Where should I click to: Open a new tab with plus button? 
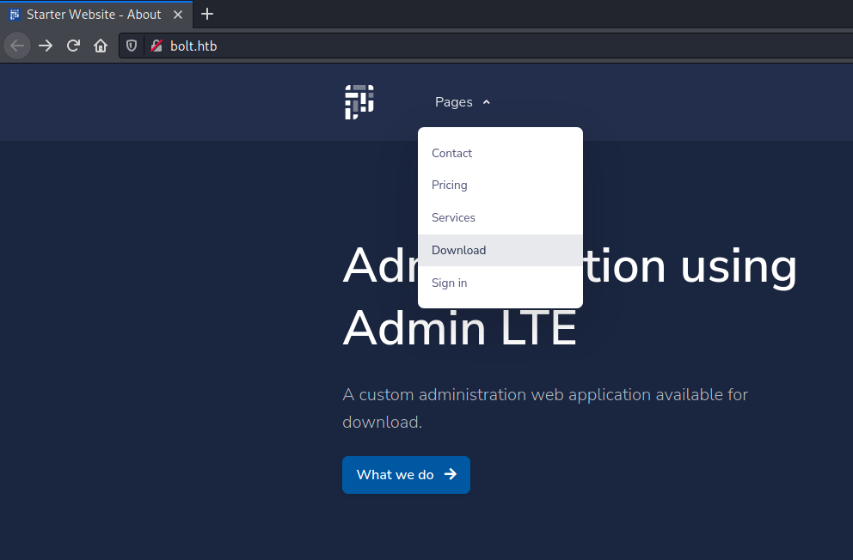click(x=207, y=14)
